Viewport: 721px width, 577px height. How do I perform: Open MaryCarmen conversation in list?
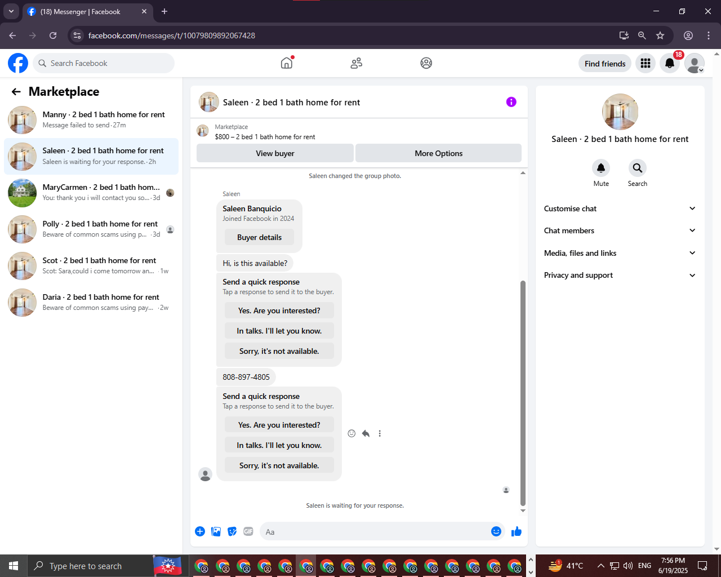pyautogui.click(x=91, y=193)
